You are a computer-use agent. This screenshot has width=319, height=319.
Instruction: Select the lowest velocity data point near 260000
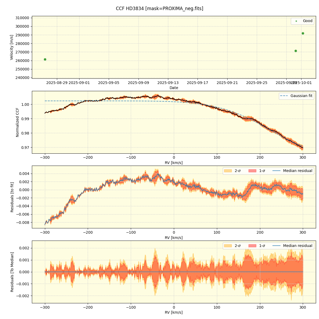(x=45, y=59)
